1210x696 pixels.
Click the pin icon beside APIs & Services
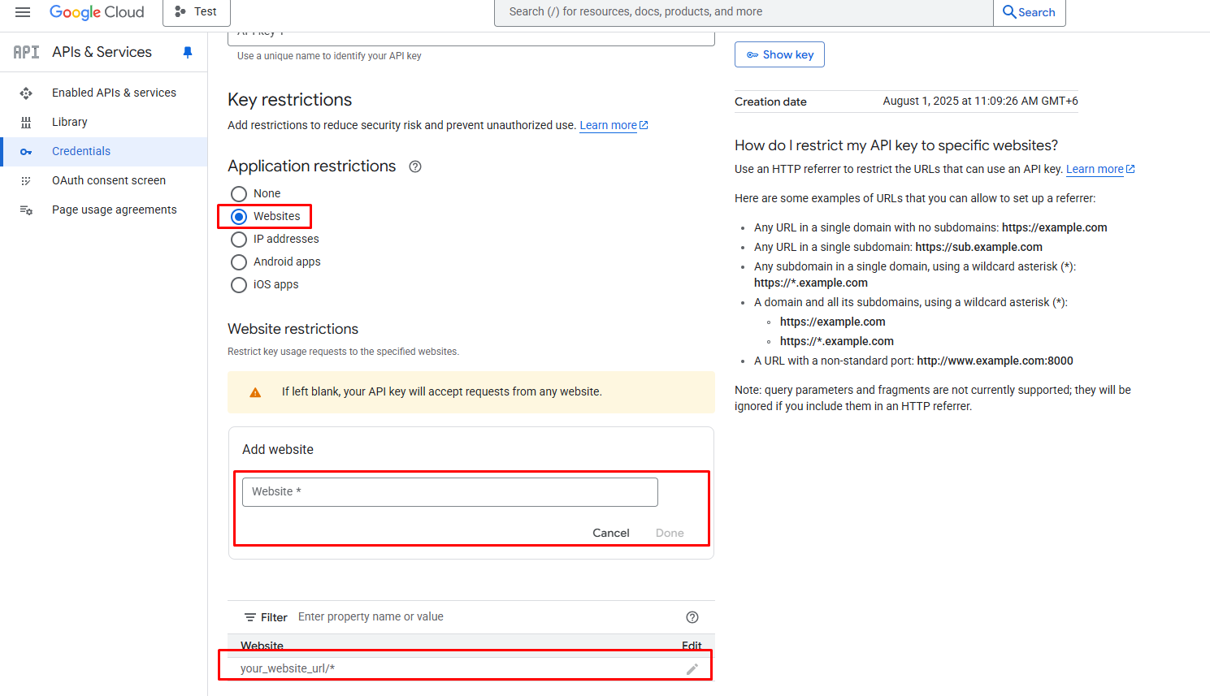coord(188,52)
